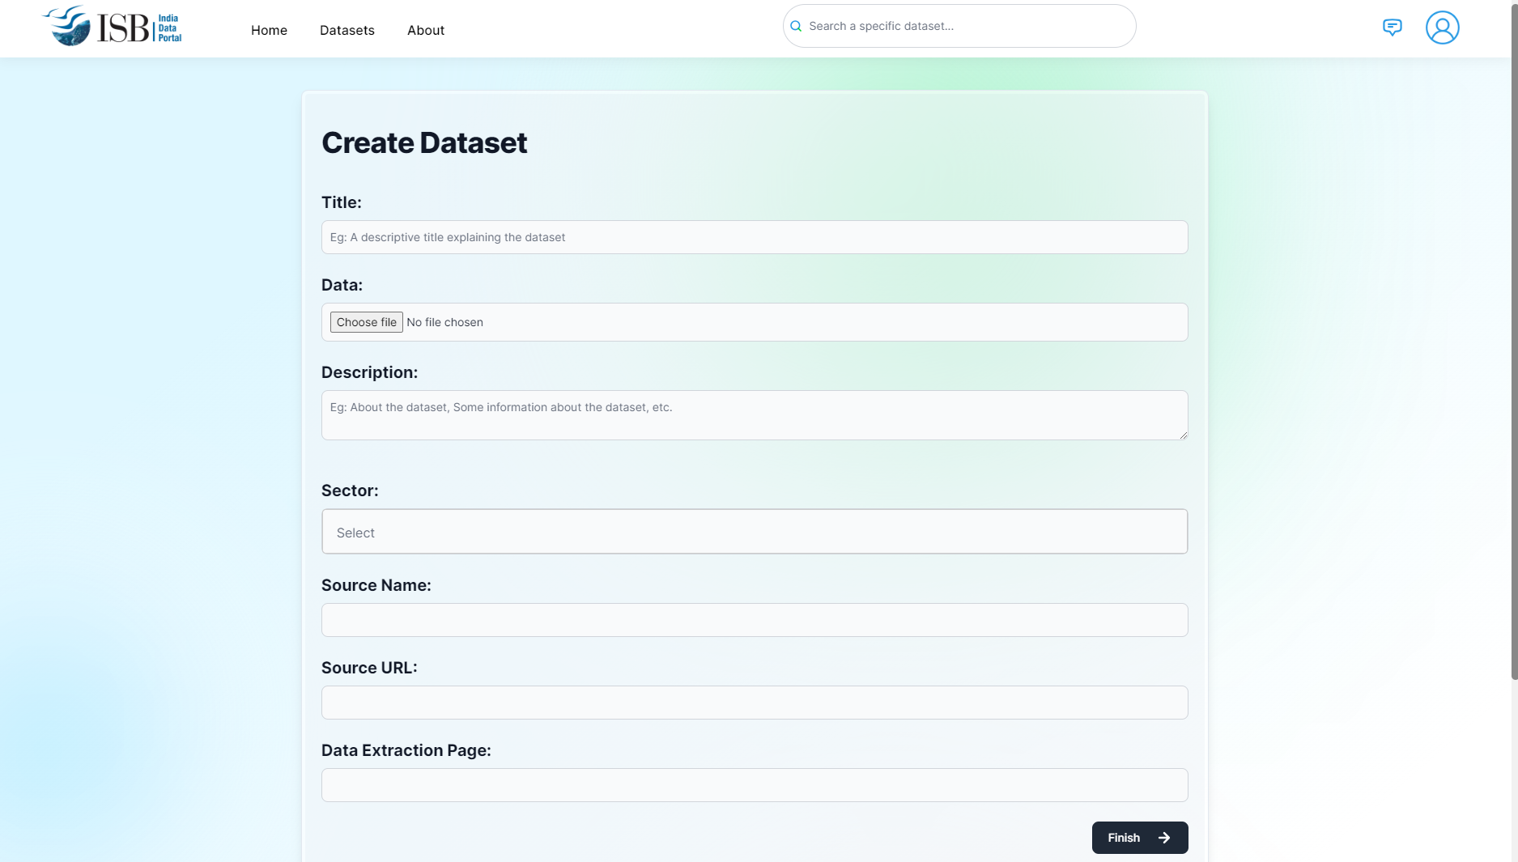
Task: Submit the form with Finish button
Action: point(1125,838)
